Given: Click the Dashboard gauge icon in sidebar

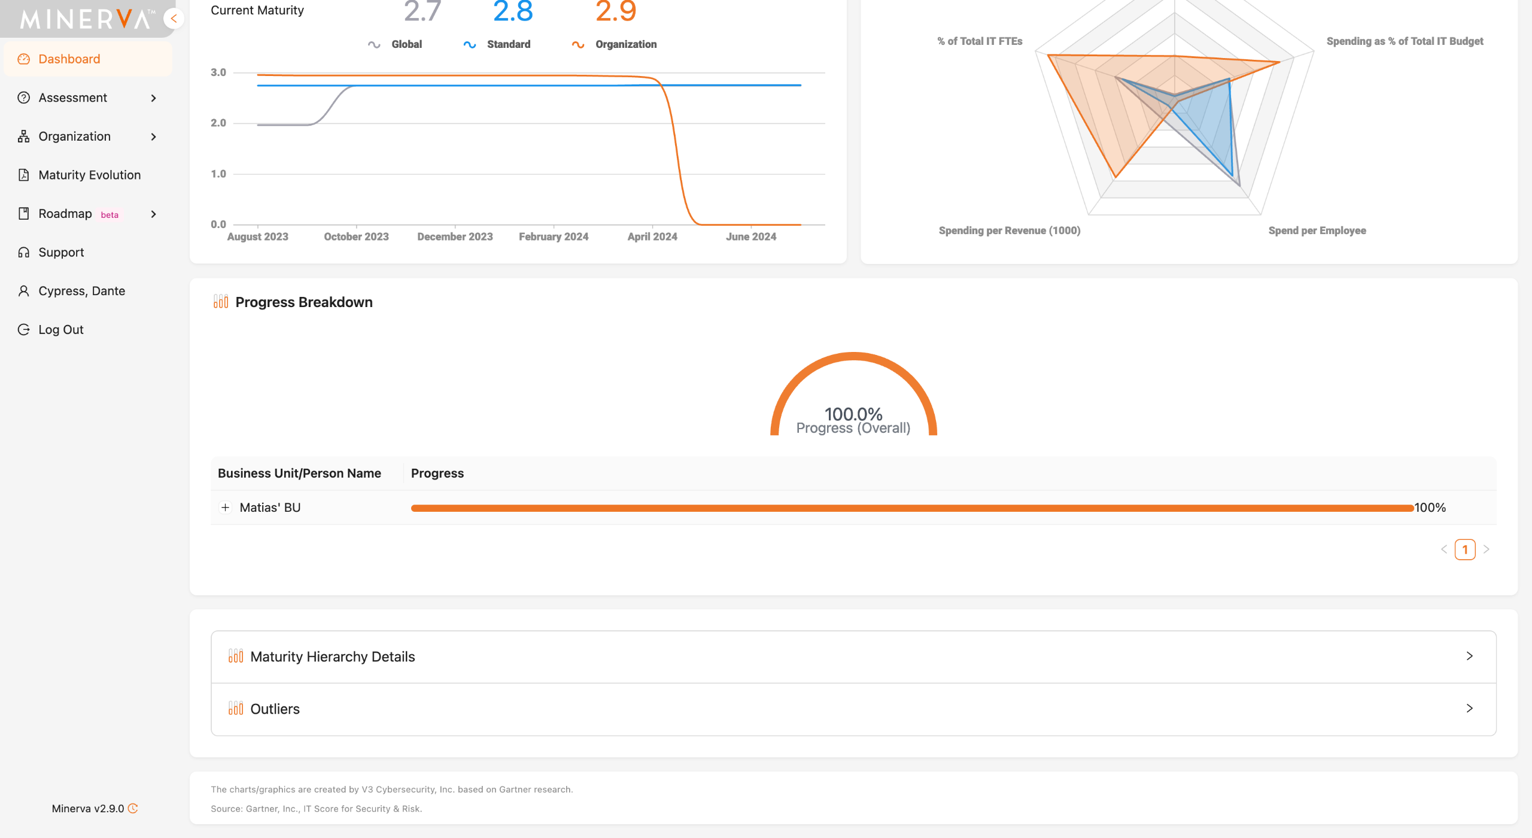Looking at the screenshot, I should (x=24, y=59).
